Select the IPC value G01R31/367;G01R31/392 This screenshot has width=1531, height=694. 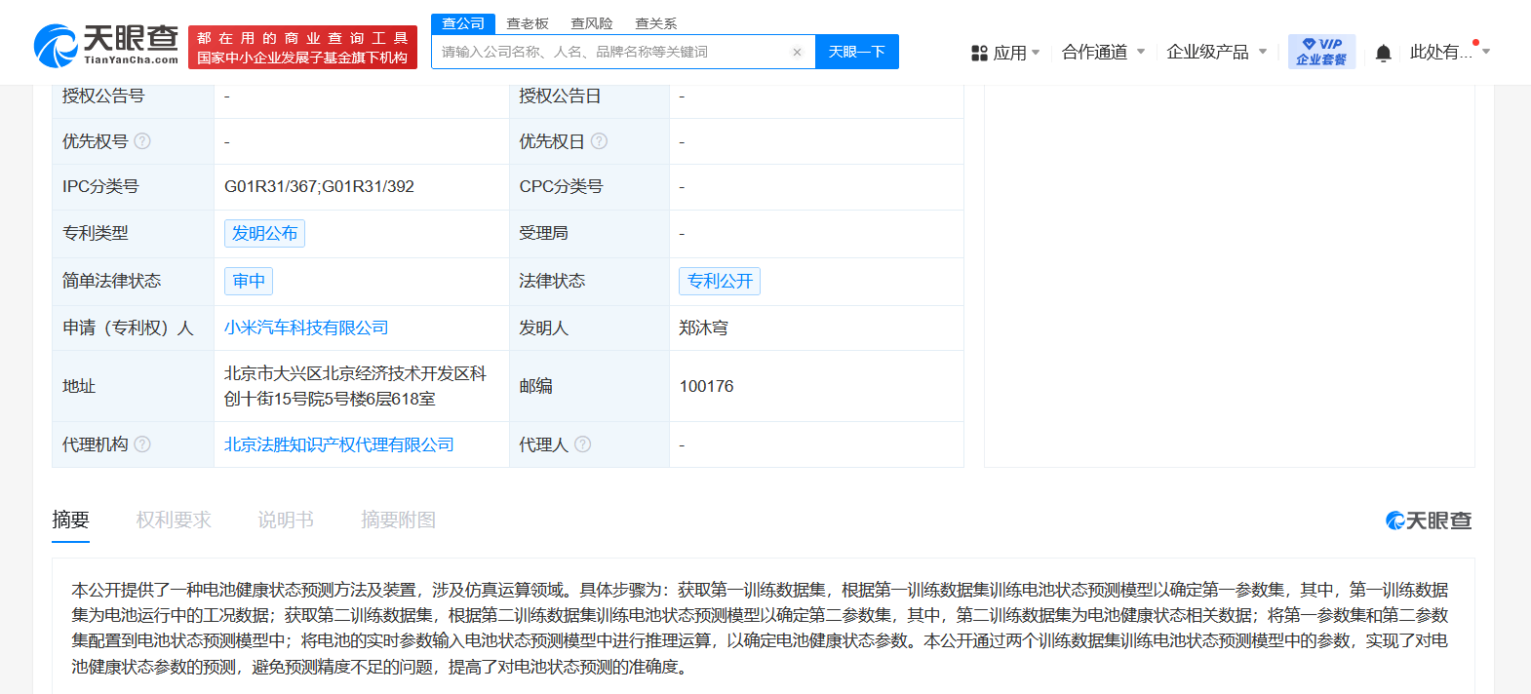point(319,186)
